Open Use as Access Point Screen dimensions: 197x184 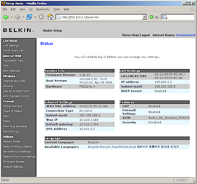coord(16,91)
